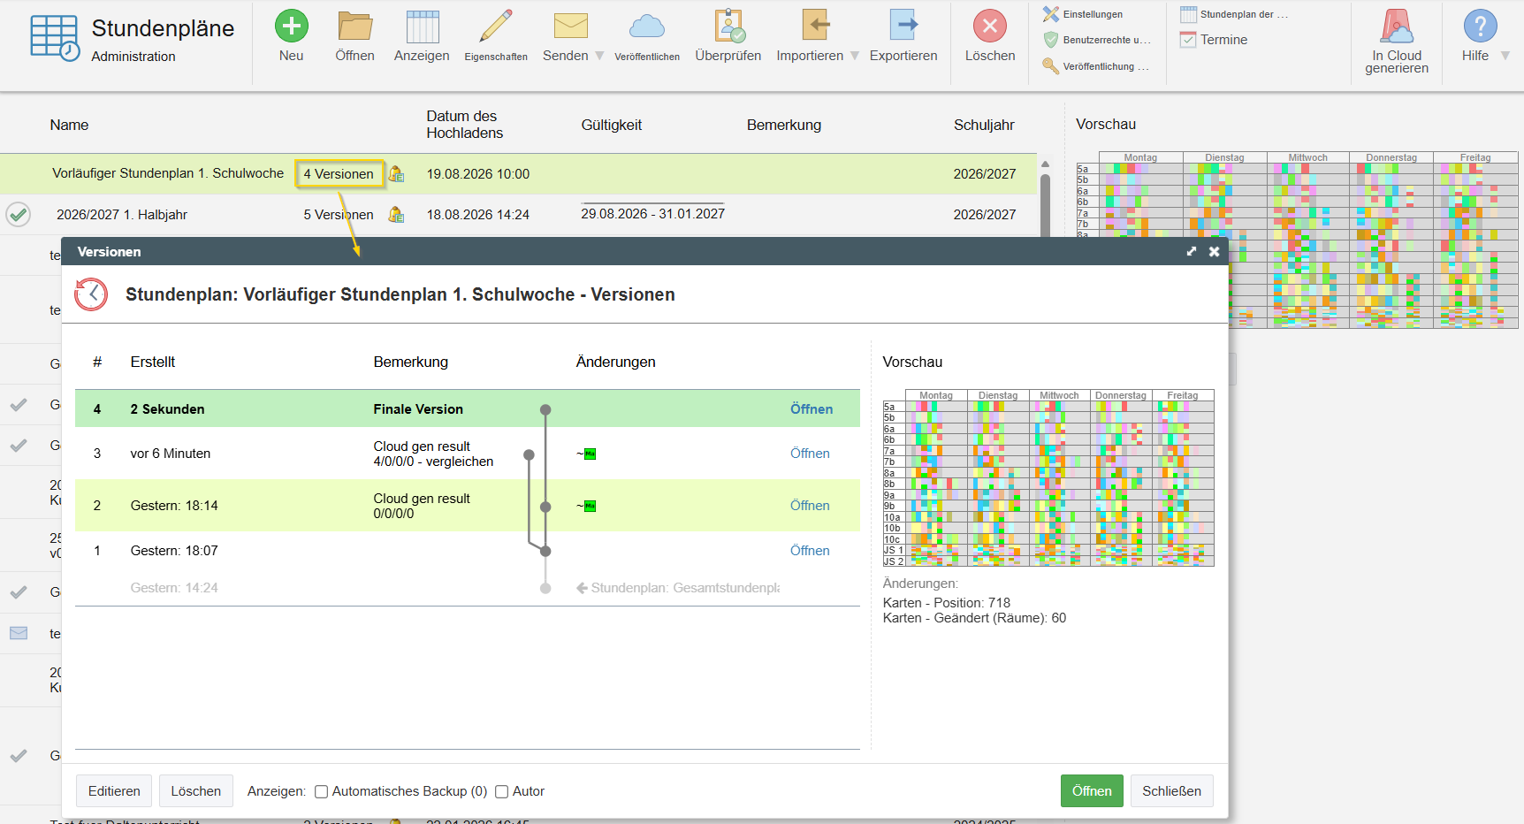Open the Eigenschaften pencil tool
Screen dimensions: 1524x824
[496, 26]
